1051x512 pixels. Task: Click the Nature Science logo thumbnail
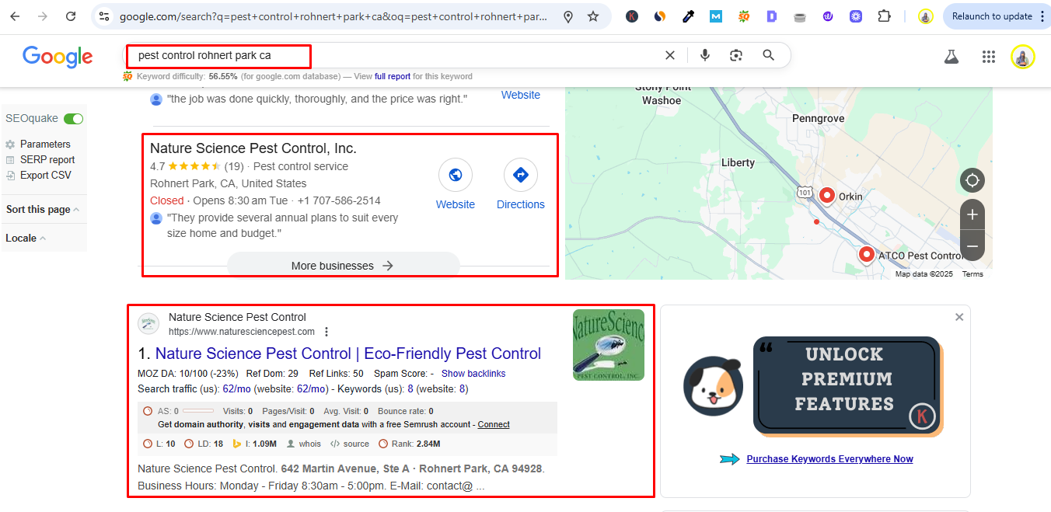(609, 345)
